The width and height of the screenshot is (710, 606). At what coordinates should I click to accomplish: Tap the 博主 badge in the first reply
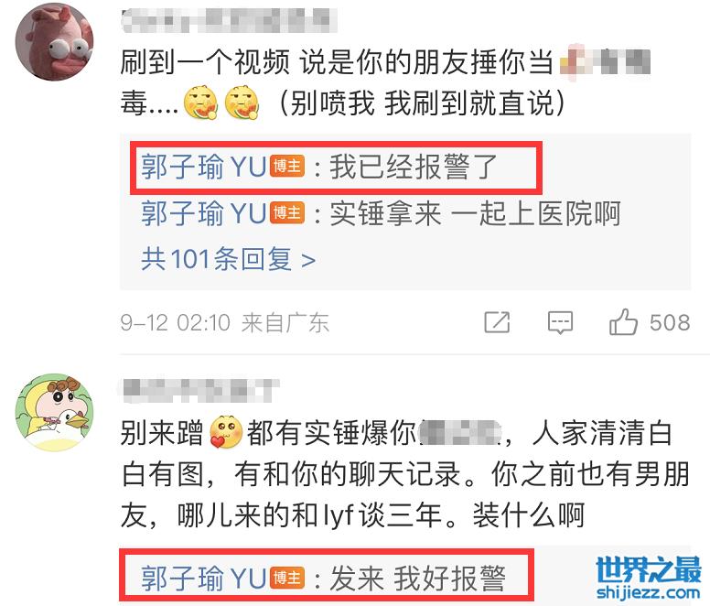(287, 167)
